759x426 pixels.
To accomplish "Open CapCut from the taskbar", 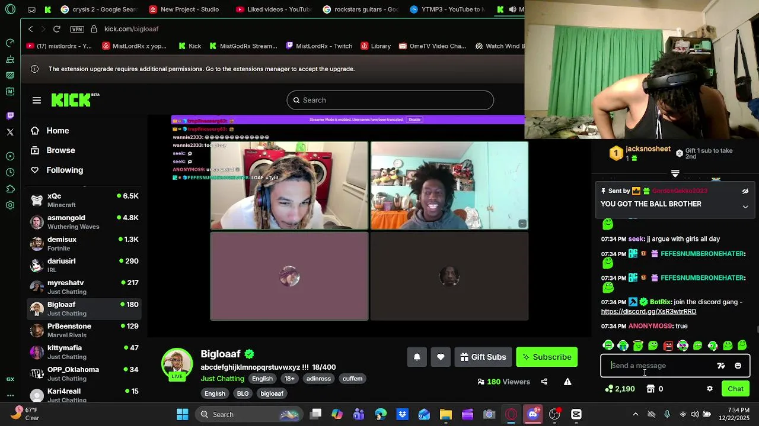I will tap(576, 414).
